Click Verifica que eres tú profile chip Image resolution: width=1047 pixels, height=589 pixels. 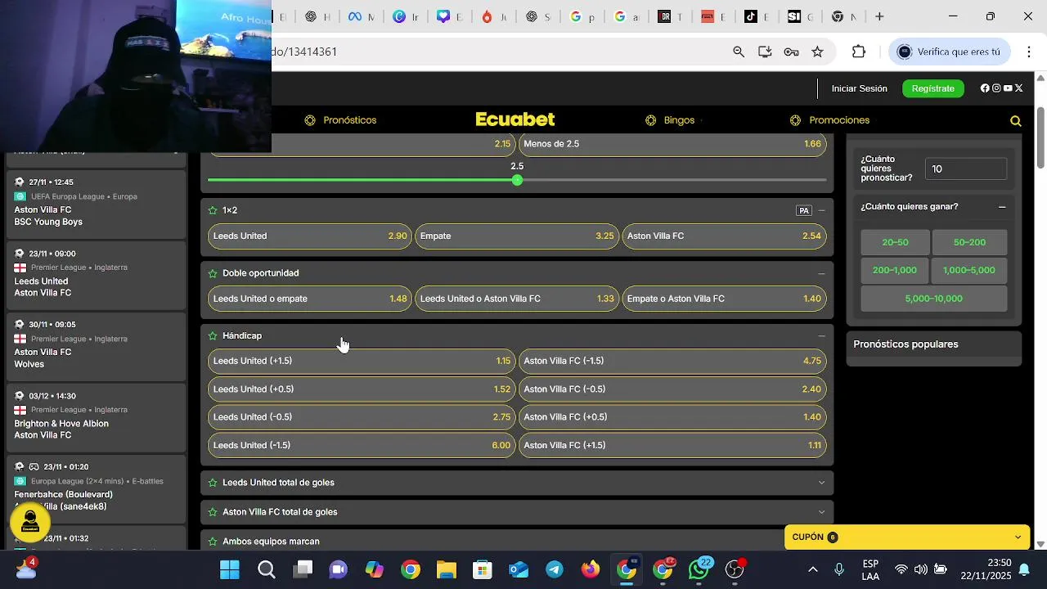pos(950,52)
